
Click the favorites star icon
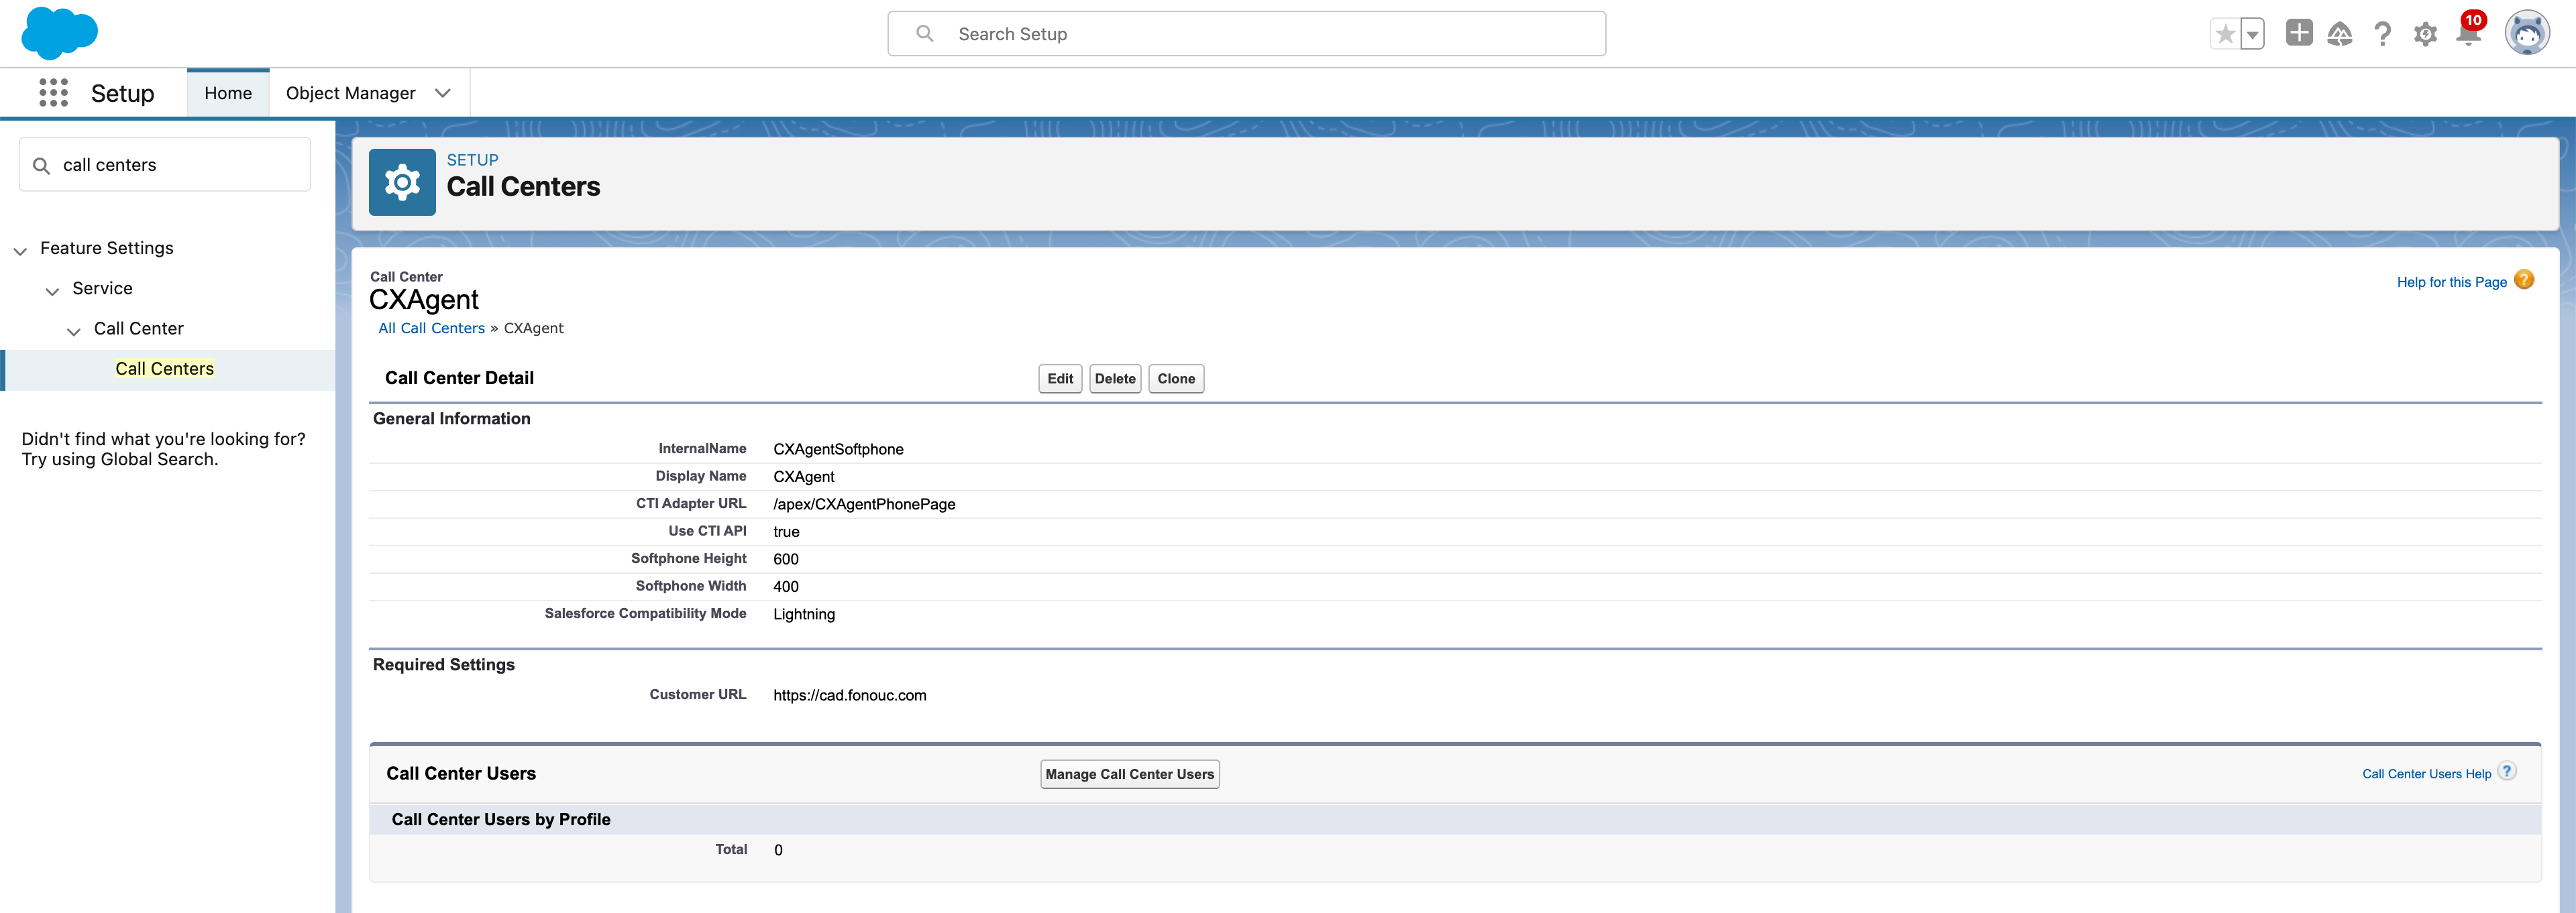pos(2225,34)
